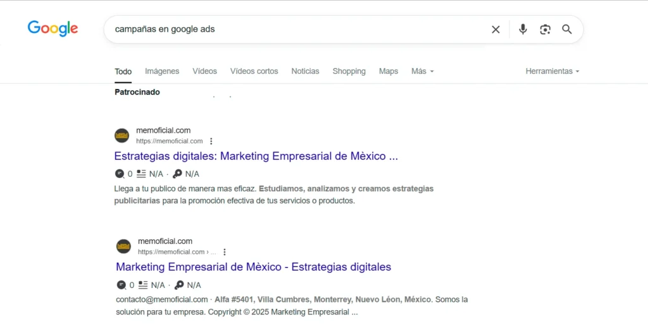648x336 pixels.
Task: Click snippet text 'contacto@memoficial.com'
Action: 161,300
